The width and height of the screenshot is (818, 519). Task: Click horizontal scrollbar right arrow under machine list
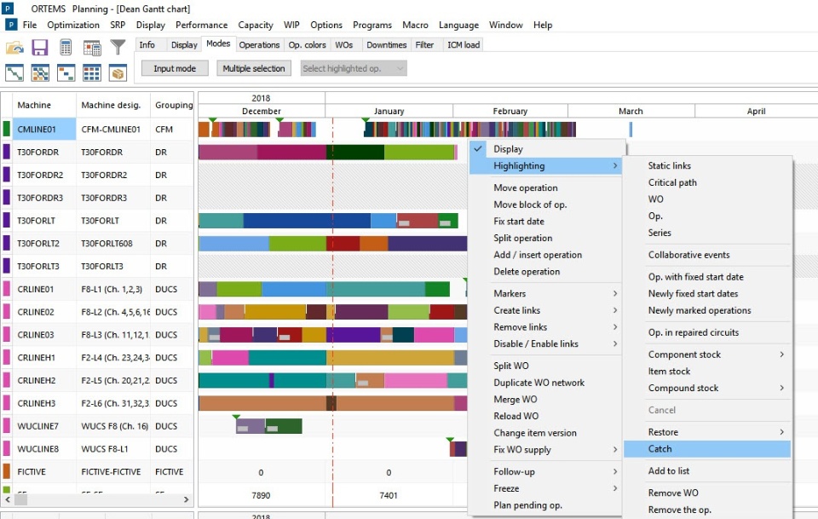click(187, 499)
